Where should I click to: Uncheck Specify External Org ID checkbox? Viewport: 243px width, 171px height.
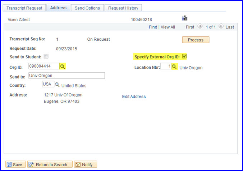(x=184, y=57)
